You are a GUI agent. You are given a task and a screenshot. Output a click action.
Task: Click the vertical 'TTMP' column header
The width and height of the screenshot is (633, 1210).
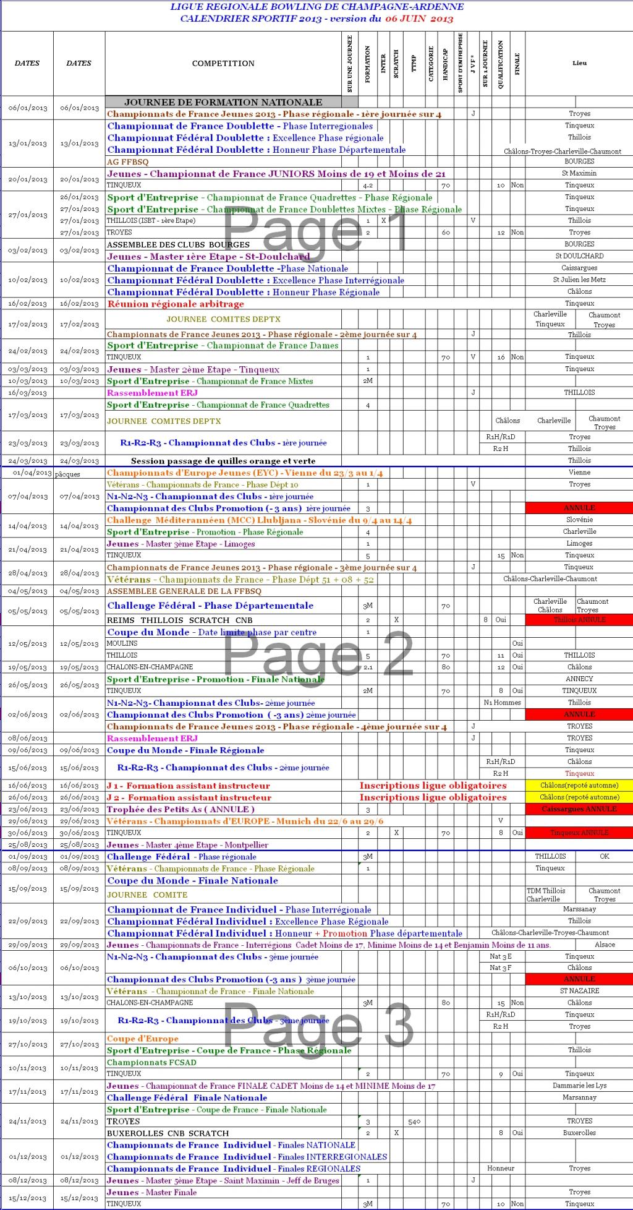click(414, 64)
